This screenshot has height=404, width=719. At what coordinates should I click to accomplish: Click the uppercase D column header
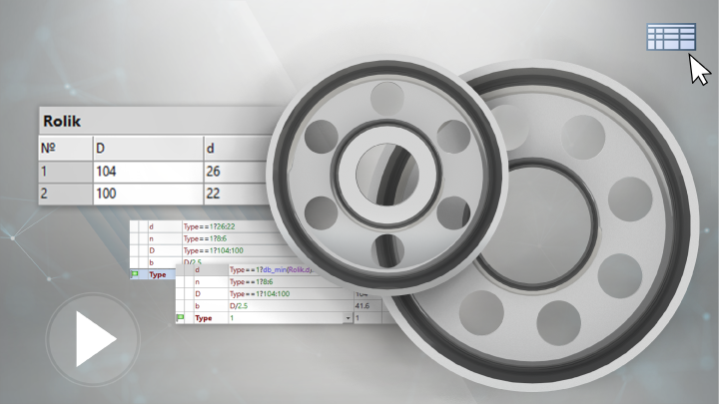(145, 149)
